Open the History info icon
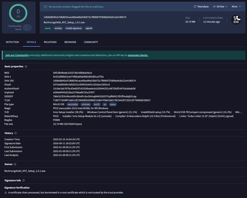This screenshot has height=198, width=247. [x=16, y=133]
